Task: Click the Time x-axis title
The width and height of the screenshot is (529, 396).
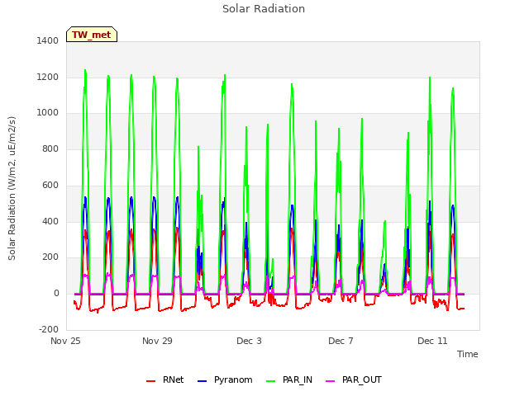Action: tap(468, 354)
